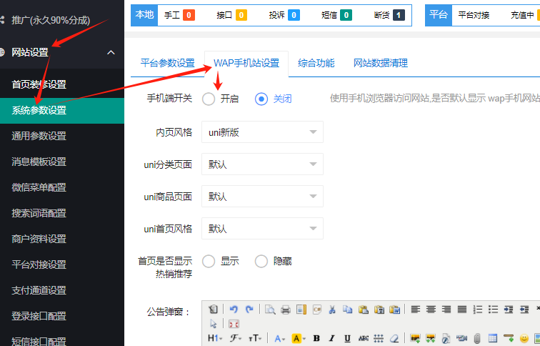Insert horizontal rule in editor
Screen dimensions: 540x346
(x=509, y=338)
